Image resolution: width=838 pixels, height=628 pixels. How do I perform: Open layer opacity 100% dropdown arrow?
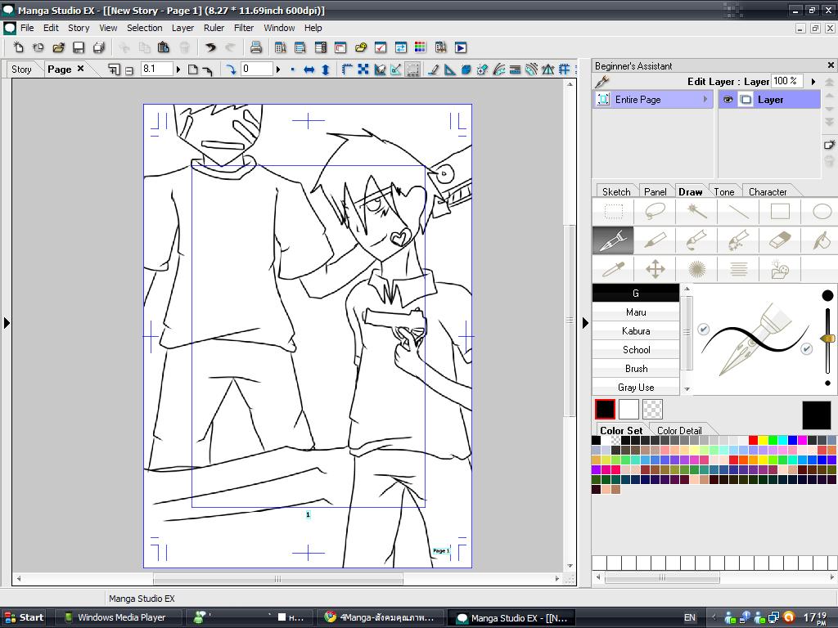click(x=813, y=81)
